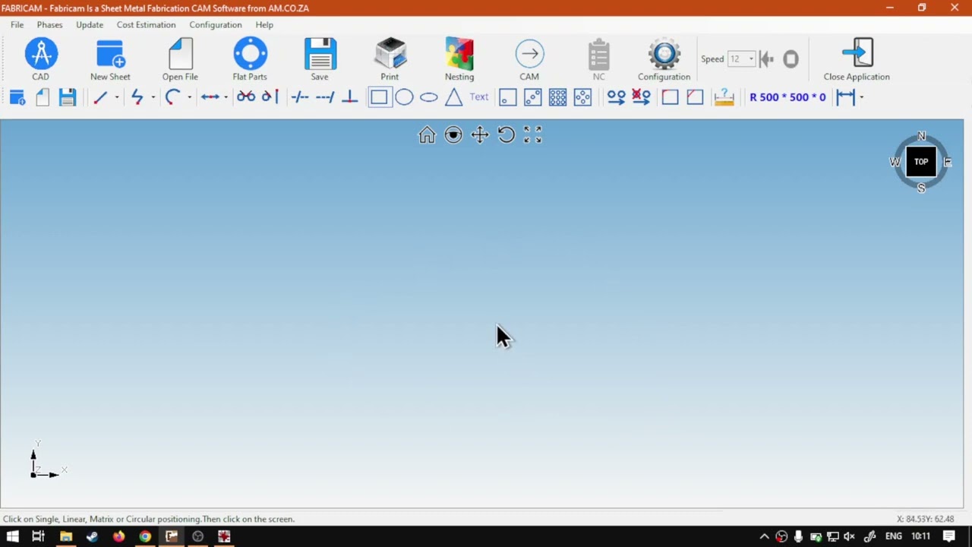Click the small floppy disk save icon
Screen dimensions: 972x547
[68, 97]
